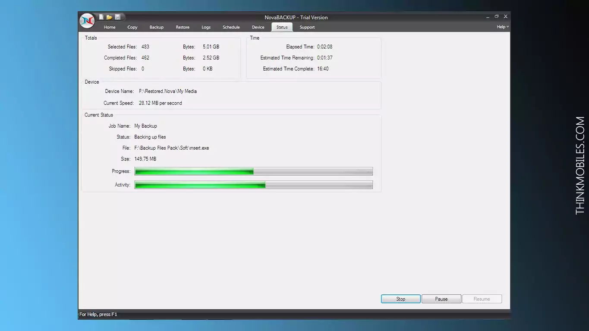
Task: Click the status 'Backing up files'
Action: pos(150,137)
